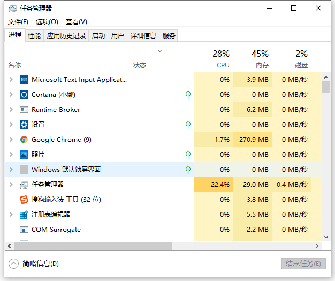Click the Cortana (小娜) process icon
The image size is (335, 281).
pyautogui.click(x=24, y=95)
